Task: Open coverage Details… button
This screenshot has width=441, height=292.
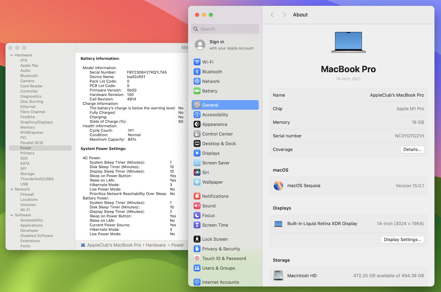Action: (412, 150)
